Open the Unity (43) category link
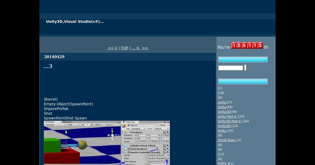Image resolution: width=315 pixels, height=165 pixels. pyautogui.click(x=222, y=107)
